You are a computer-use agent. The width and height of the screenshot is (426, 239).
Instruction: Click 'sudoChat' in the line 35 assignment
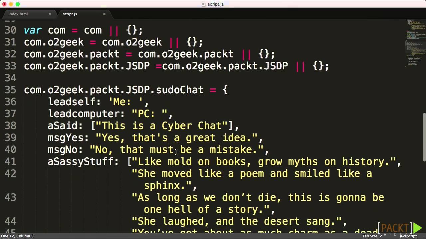pos(180,90)
